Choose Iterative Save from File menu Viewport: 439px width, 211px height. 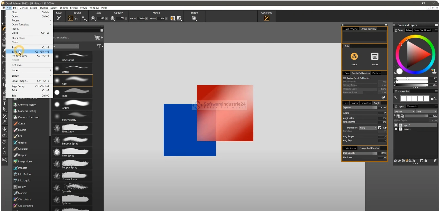[19, 56]
